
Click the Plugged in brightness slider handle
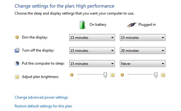tap(156, 75)
